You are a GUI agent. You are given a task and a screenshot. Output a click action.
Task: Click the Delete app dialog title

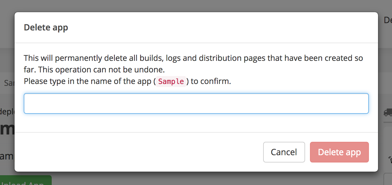(x=46, y=27)
